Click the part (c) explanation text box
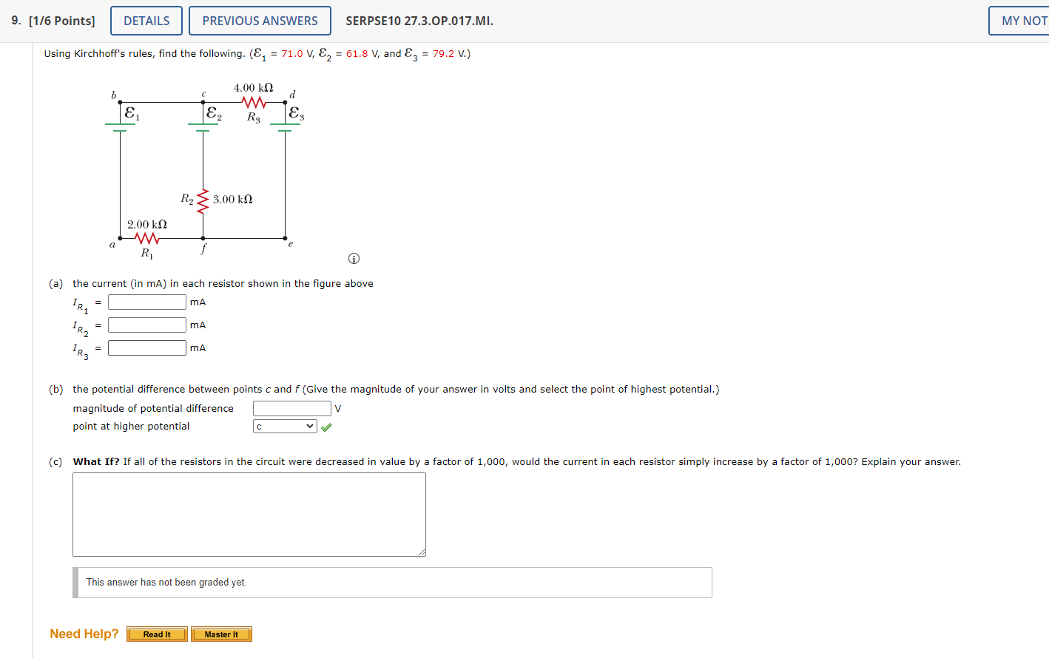Screen dimensions: 1049x658 [x=249, y=514]
